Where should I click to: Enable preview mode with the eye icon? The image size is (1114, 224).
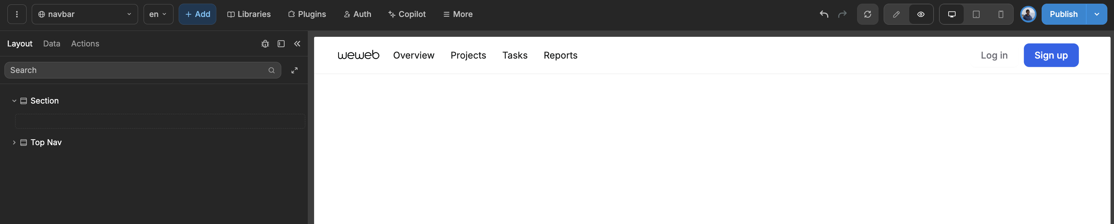[x=921, y=14]
